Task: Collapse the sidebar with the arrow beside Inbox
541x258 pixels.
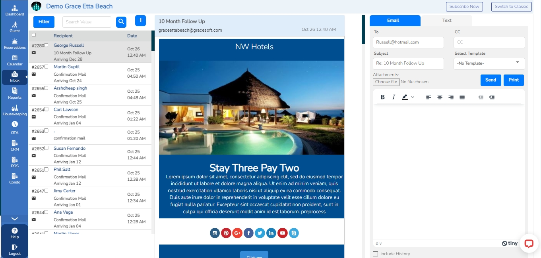Action: [27, 77]
